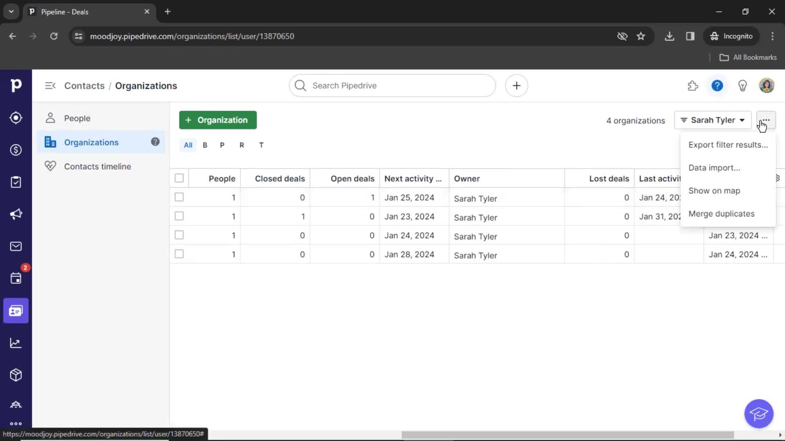Check the third organization row checkbox
This screenshot has height=441, width=785.
tap(179, 235)
